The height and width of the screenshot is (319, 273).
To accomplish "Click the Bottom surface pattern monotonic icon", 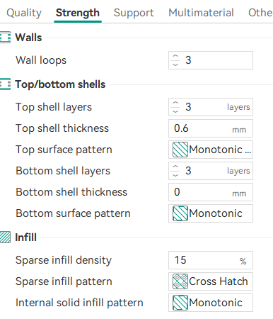I will click(x=180, y=213).
